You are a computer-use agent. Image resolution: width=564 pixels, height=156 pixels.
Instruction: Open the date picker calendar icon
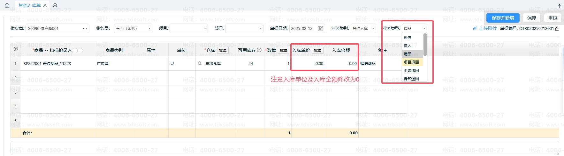click(x=321, y=28)
